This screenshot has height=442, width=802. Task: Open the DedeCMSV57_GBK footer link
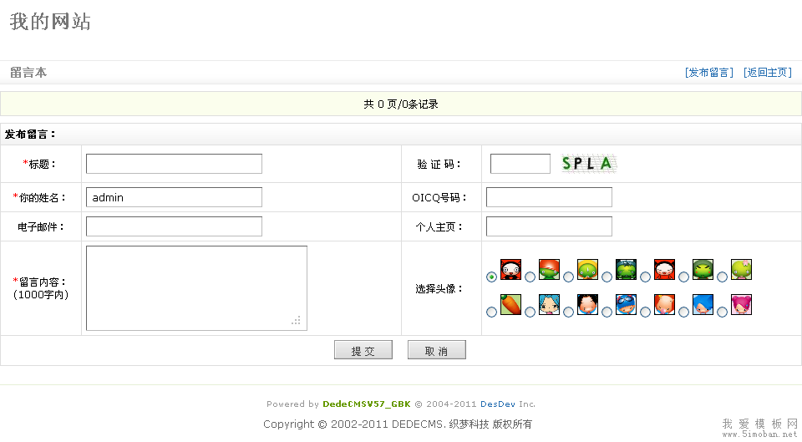click(367, 404)
